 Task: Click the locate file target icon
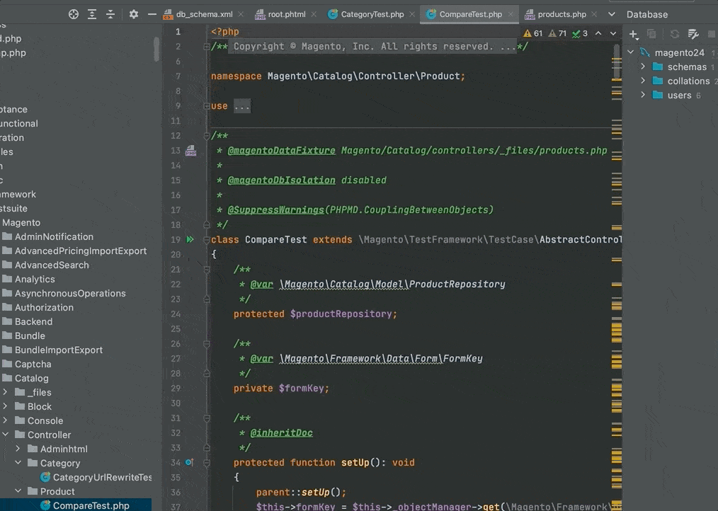click(x=74, y=14)
